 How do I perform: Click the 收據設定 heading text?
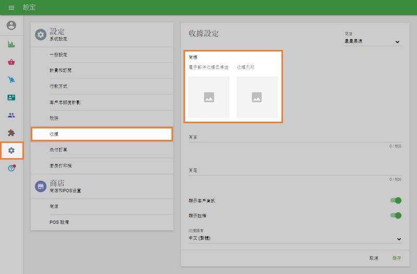204,33
